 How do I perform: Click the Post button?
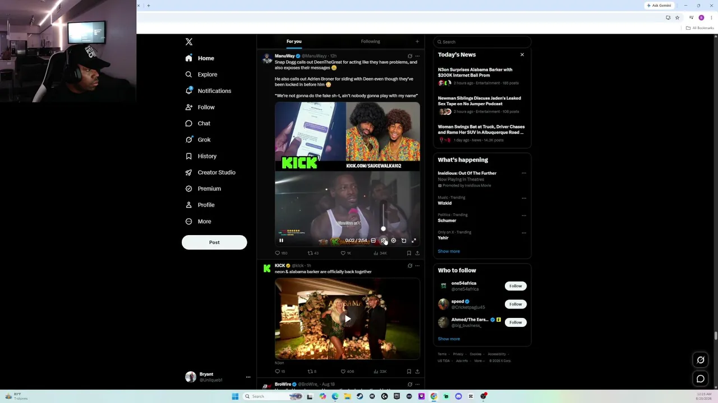tap(214, 242)
